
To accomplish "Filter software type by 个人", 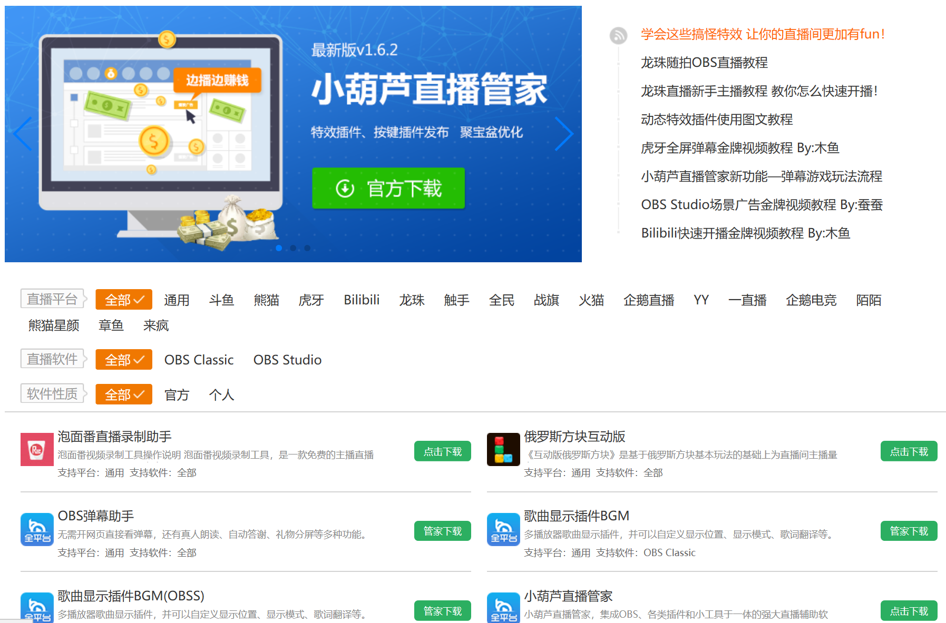I will coord(221,395).
